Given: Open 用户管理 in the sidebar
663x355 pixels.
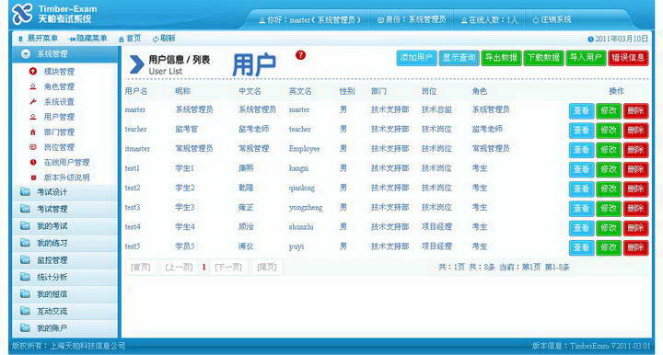Looking at the screenshot, I should [x=59, y=117].
